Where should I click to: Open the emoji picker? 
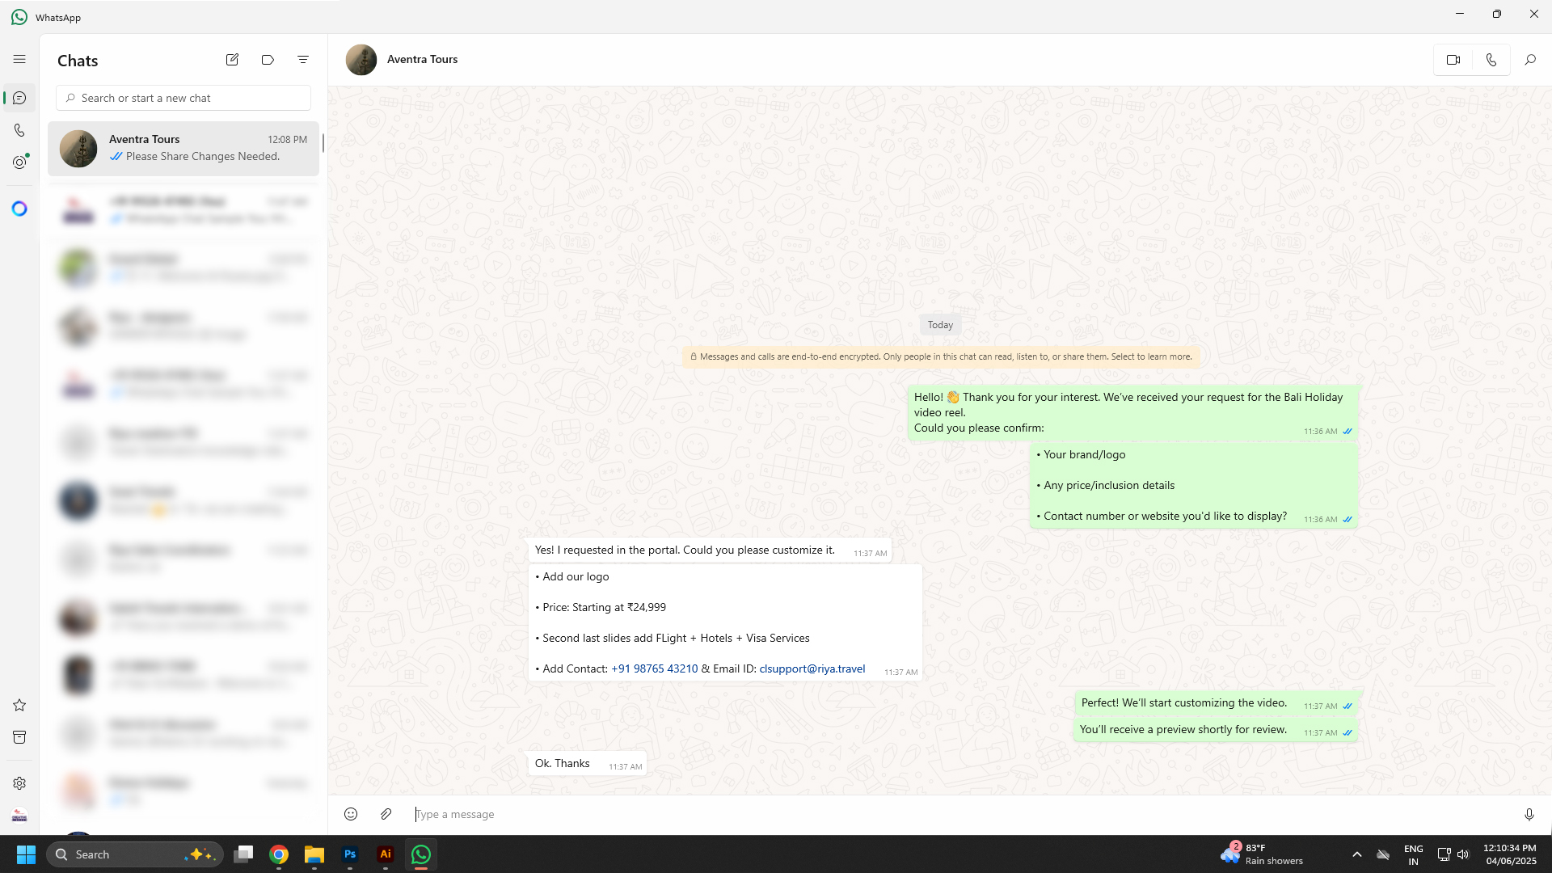click(x=351, y=814)
